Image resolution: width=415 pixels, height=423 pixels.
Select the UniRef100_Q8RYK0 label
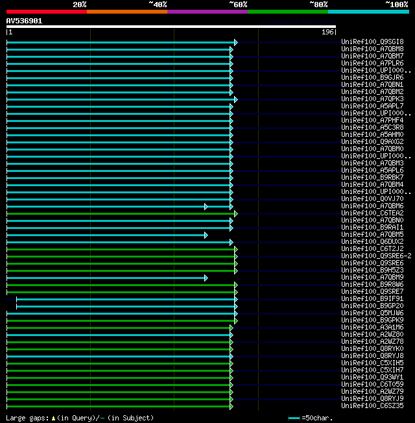click(x=372, y=349)
